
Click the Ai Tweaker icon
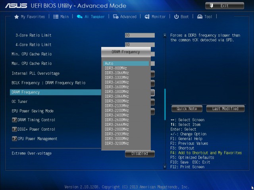(x=79, y=17)
